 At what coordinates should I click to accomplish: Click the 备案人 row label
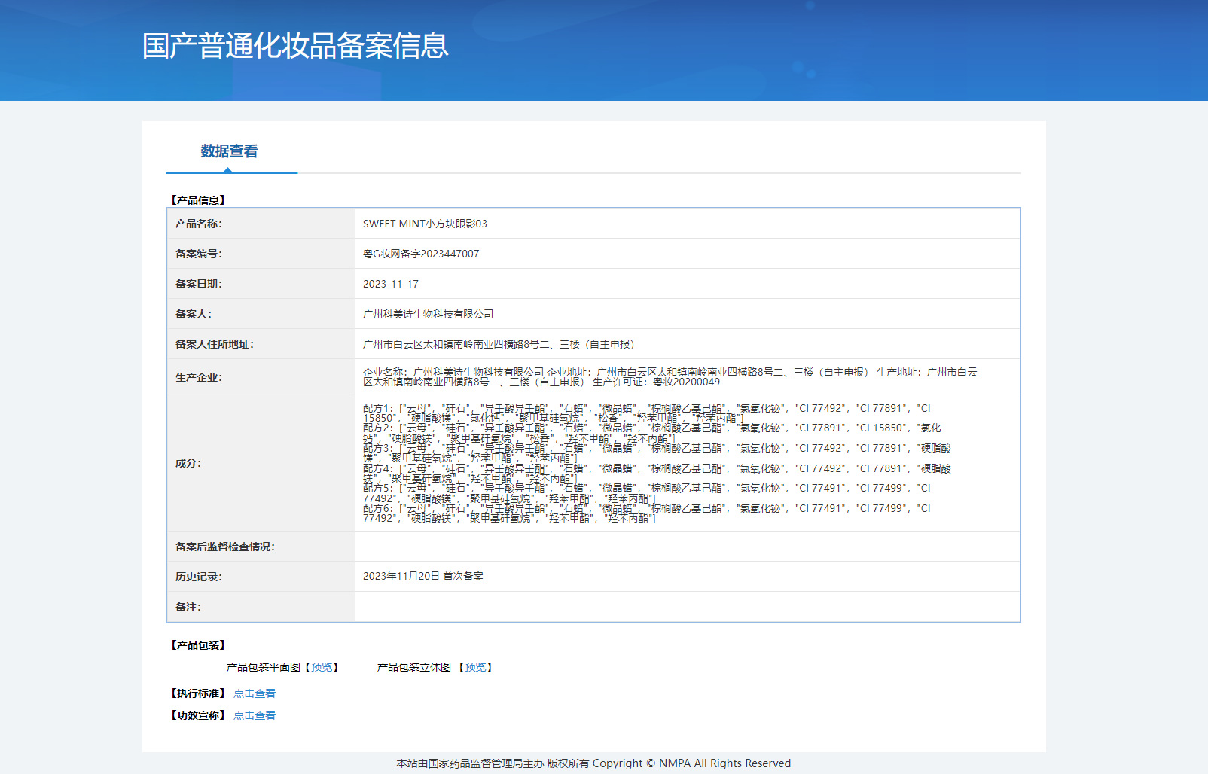click(x=194, y=314)
